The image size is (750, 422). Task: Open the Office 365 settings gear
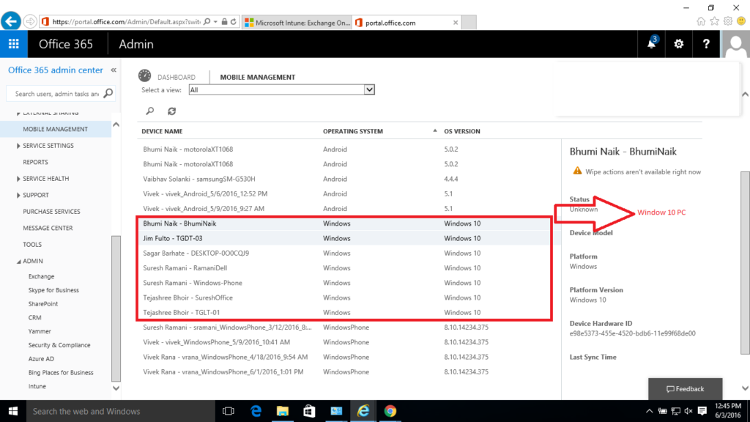678,44
